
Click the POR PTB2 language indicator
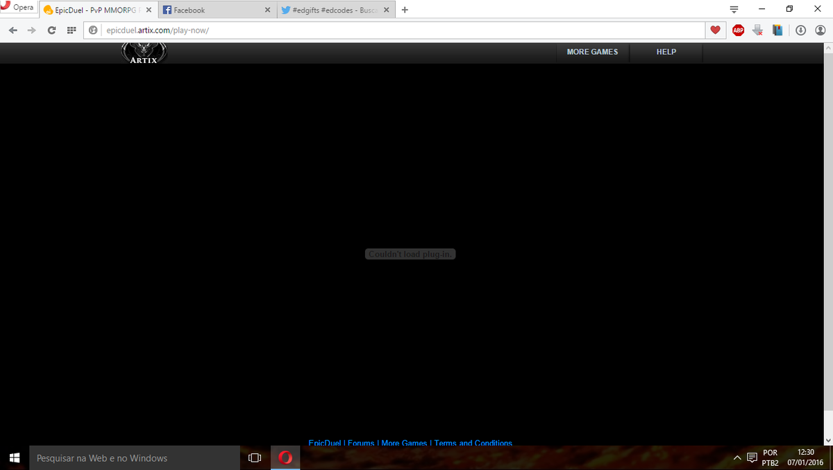pyautogui.click(x=770, y=458)
